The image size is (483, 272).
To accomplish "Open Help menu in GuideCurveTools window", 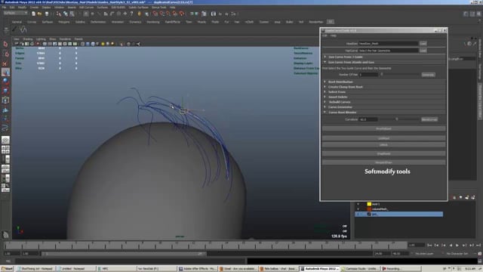I will click(334, 36).
